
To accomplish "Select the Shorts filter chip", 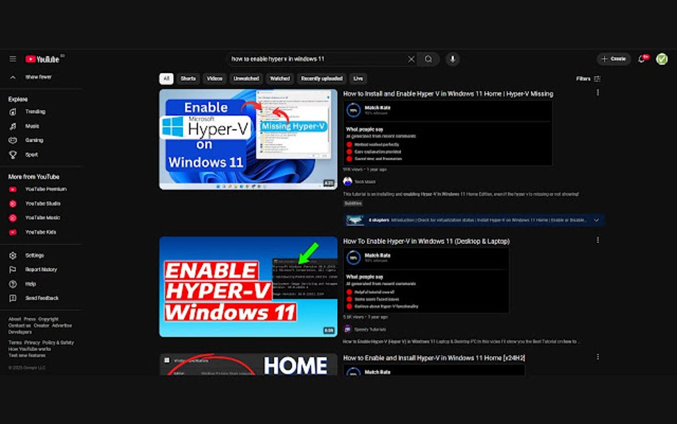I will point(188,78).
